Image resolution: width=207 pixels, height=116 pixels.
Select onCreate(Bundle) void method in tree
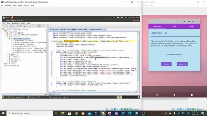tap(25, 46)
